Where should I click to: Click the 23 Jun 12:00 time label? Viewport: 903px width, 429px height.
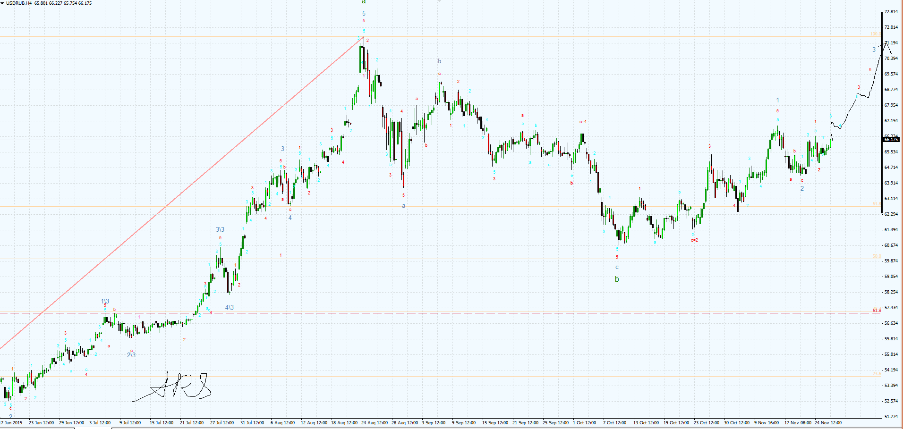[x=41, y=423]
